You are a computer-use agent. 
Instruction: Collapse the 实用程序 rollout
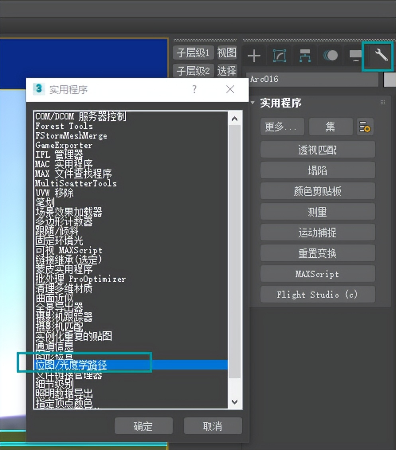(253, 103)
